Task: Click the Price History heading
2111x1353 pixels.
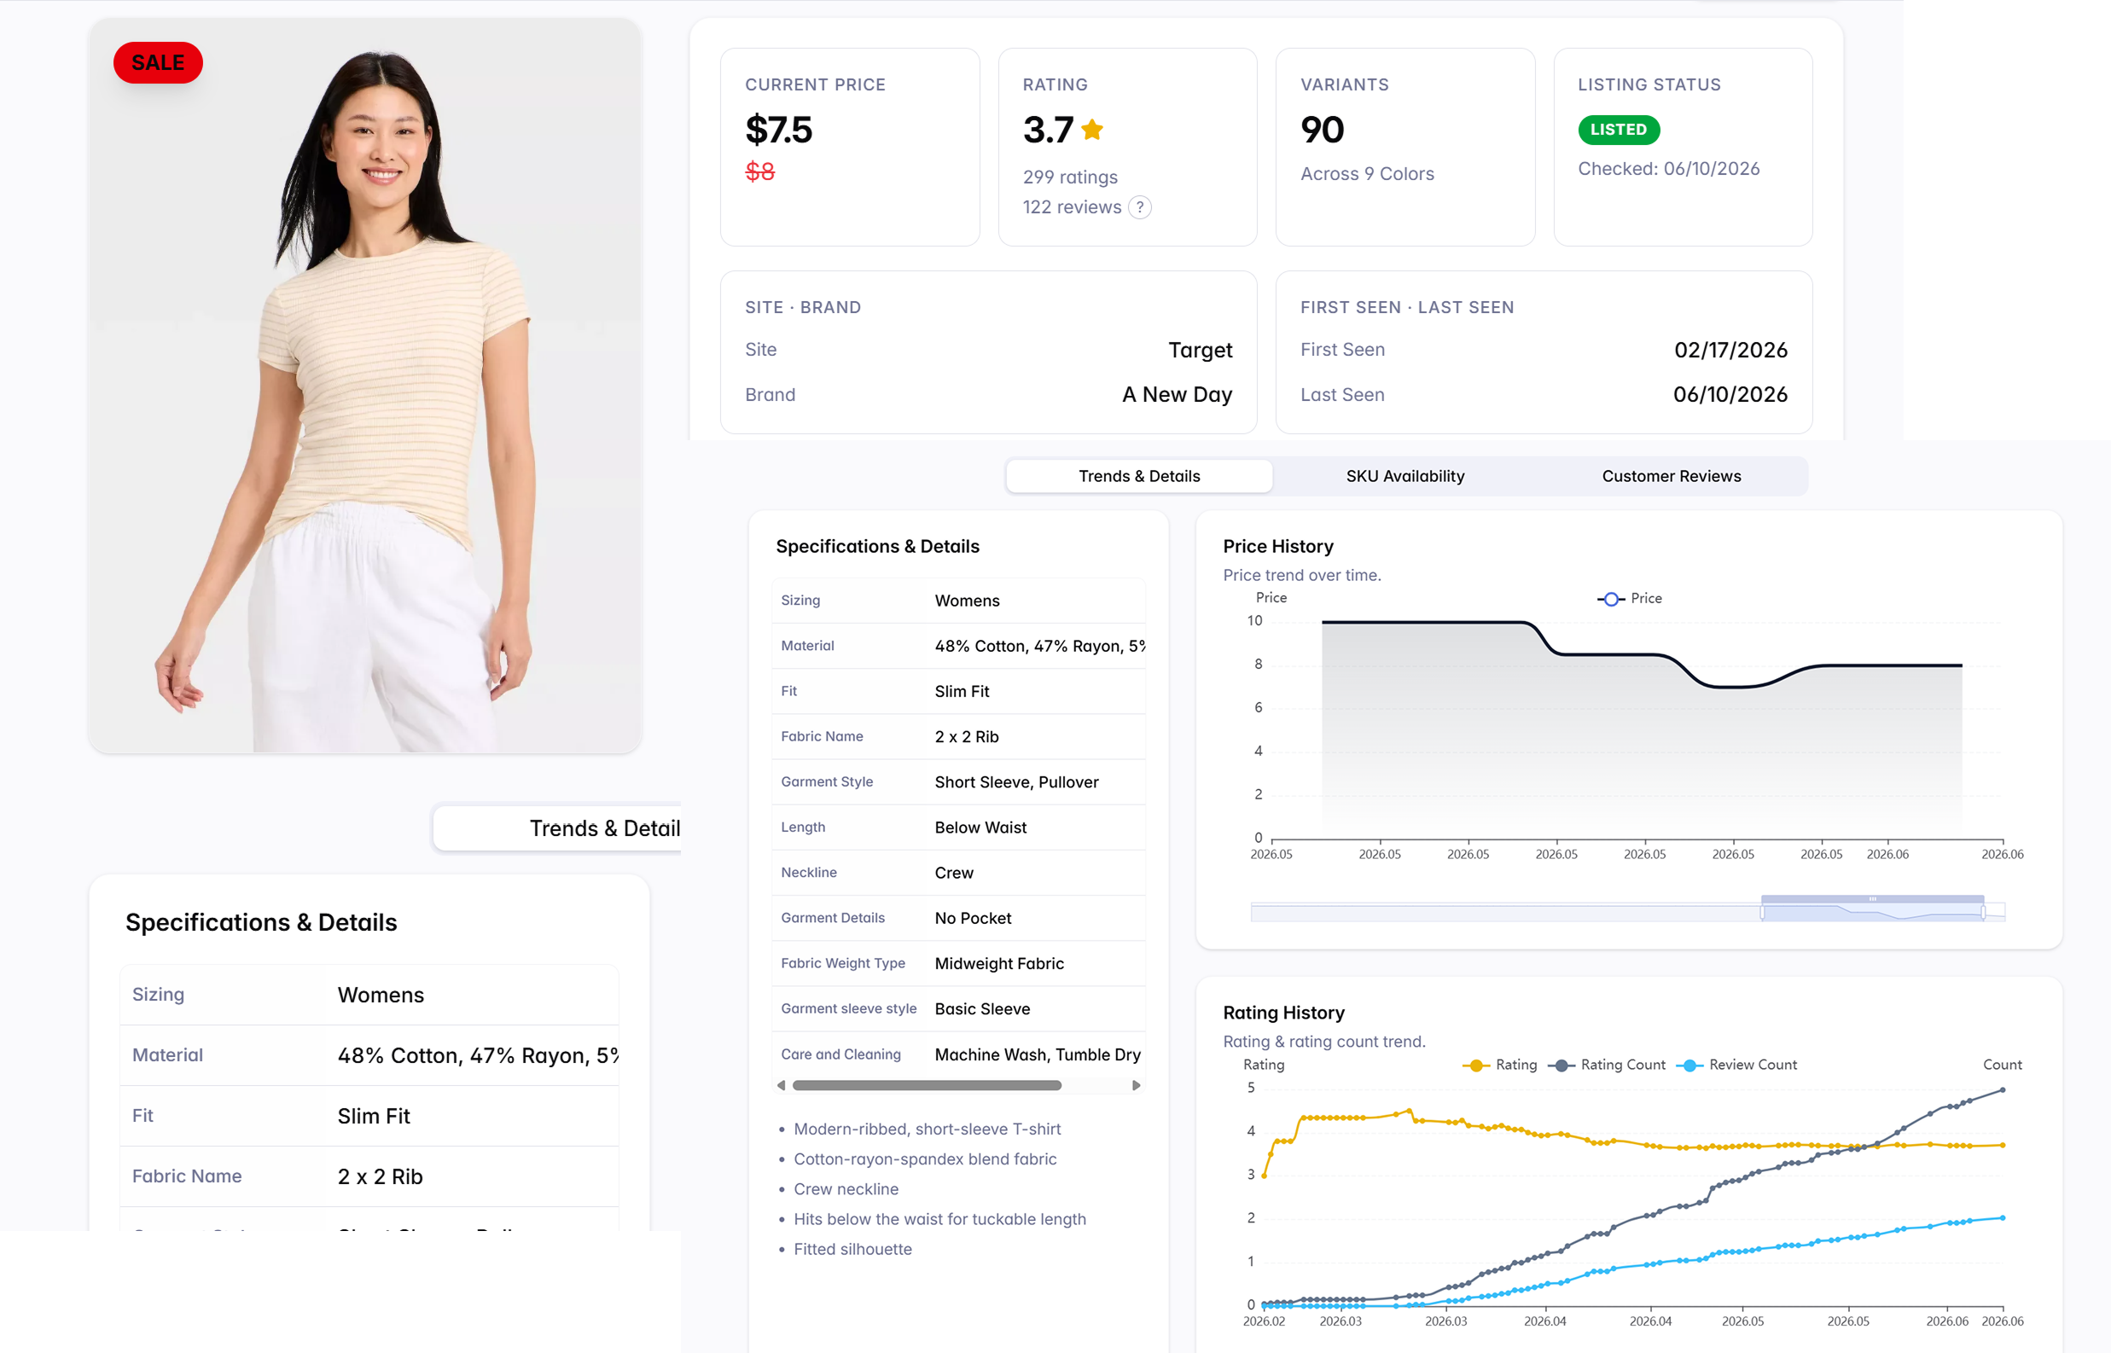Action: (x=1277, y=547)
